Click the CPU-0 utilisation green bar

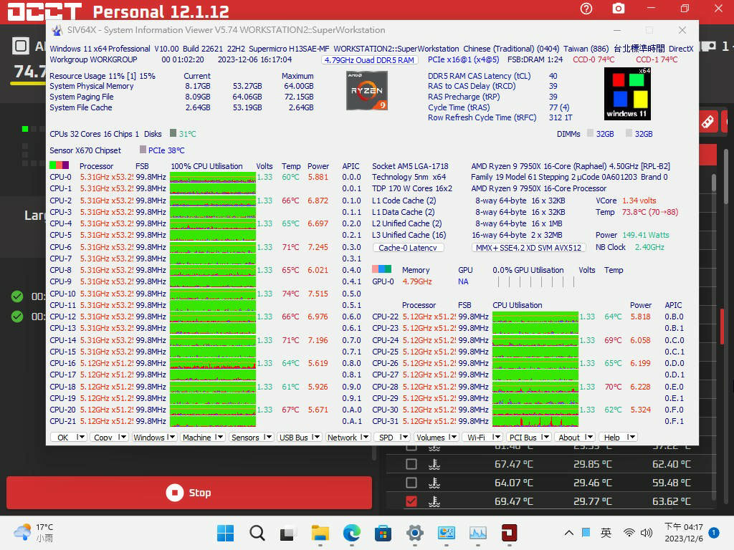pyautogui.click(x=212, y=177)
